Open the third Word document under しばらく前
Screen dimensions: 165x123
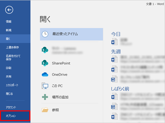point(114,116)
